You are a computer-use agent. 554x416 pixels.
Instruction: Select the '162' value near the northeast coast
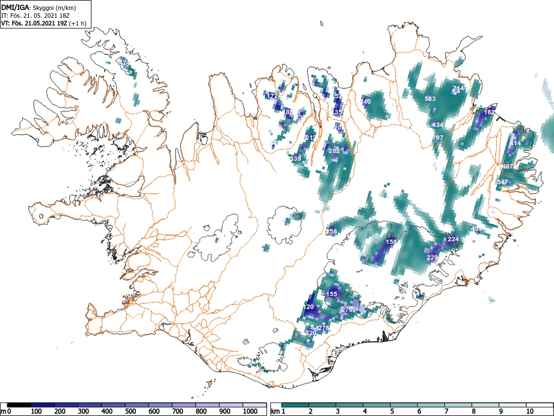(489, 112)
